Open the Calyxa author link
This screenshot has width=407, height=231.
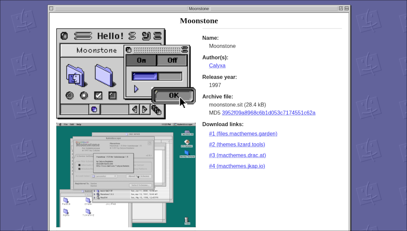point(217,66)
